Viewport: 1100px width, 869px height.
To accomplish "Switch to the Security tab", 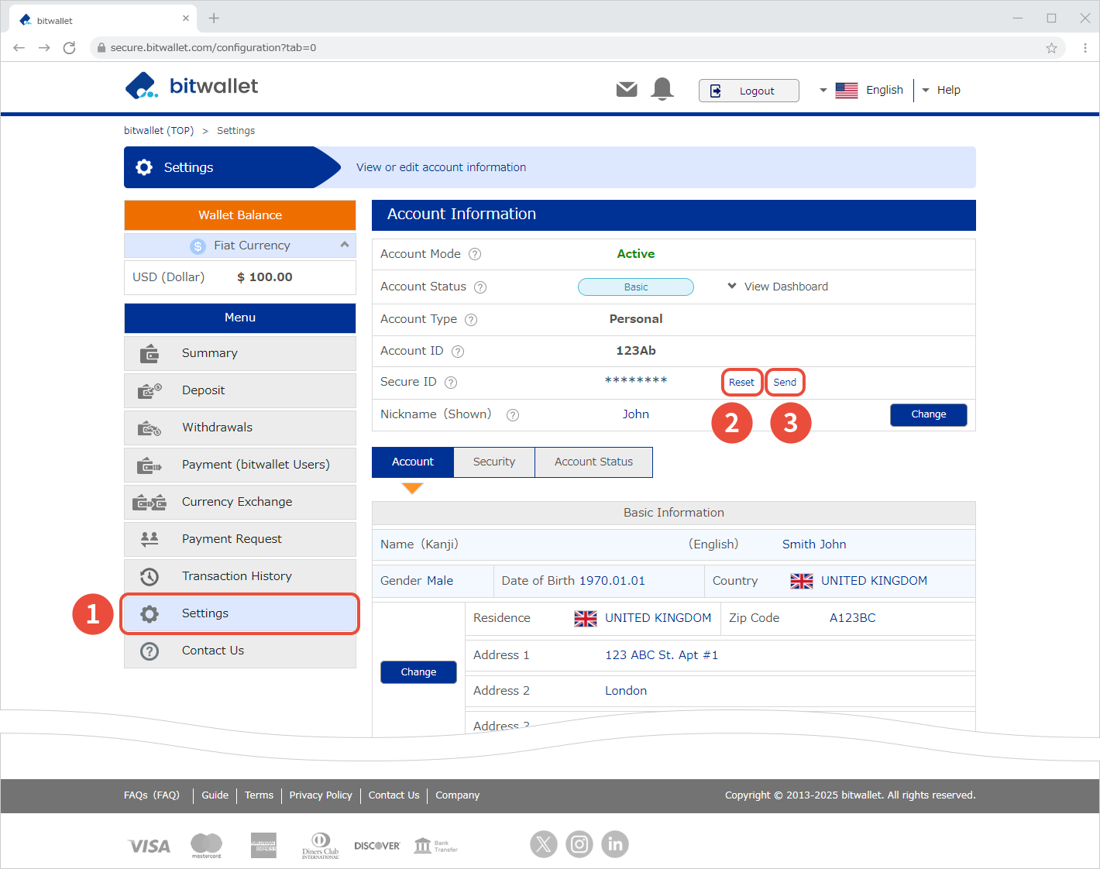I will pyautogui.click(x=493, y=462).
